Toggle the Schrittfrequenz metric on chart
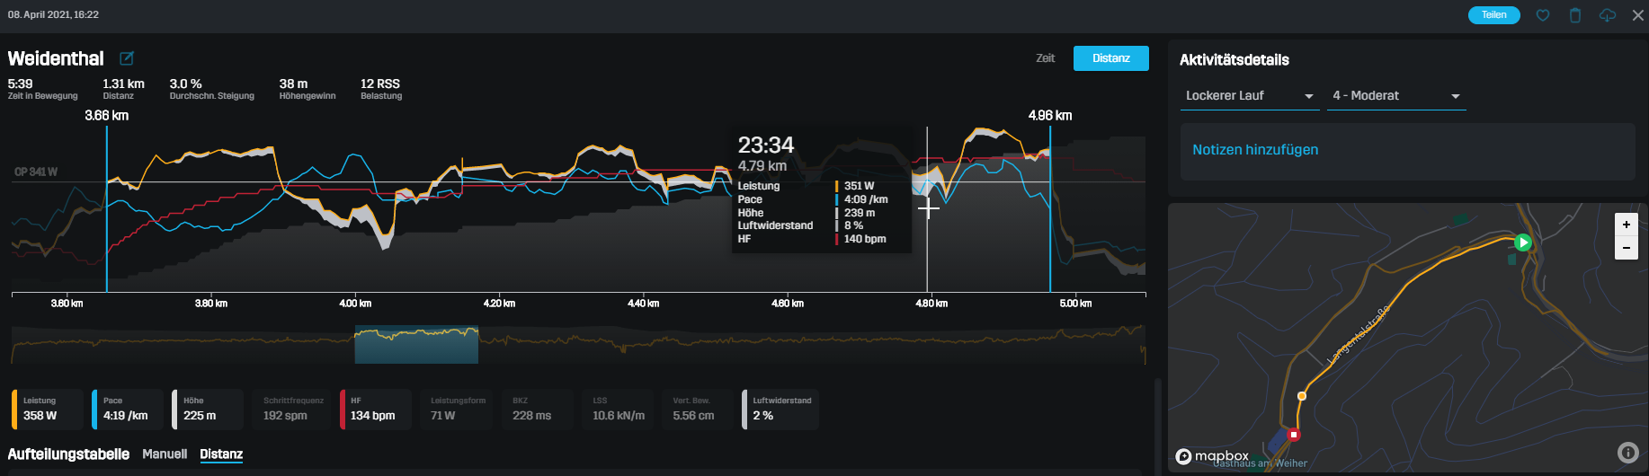Screen dimensions: 1649x476 292,410
